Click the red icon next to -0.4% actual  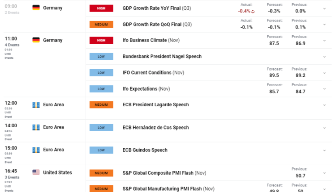pyautogui.click(x=254, y=11)
